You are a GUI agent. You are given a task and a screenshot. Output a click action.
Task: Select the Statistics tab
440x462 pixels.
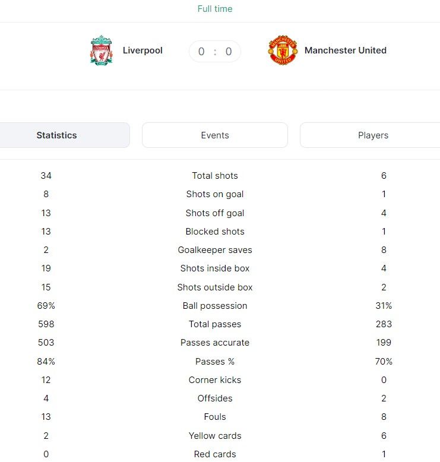[x=65, y=135]
